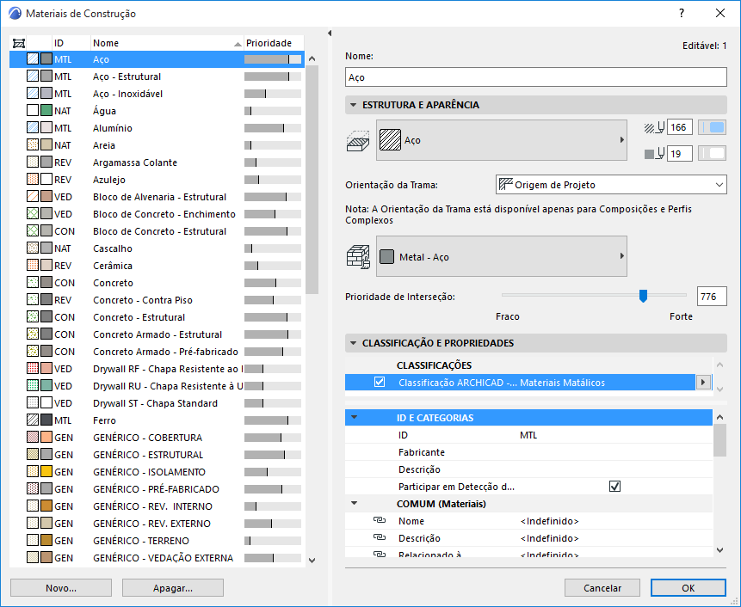The height and width of the screenshot is (607, 741).
Task: Open fill background pen color swatch
Action: [x=713, y=154]
